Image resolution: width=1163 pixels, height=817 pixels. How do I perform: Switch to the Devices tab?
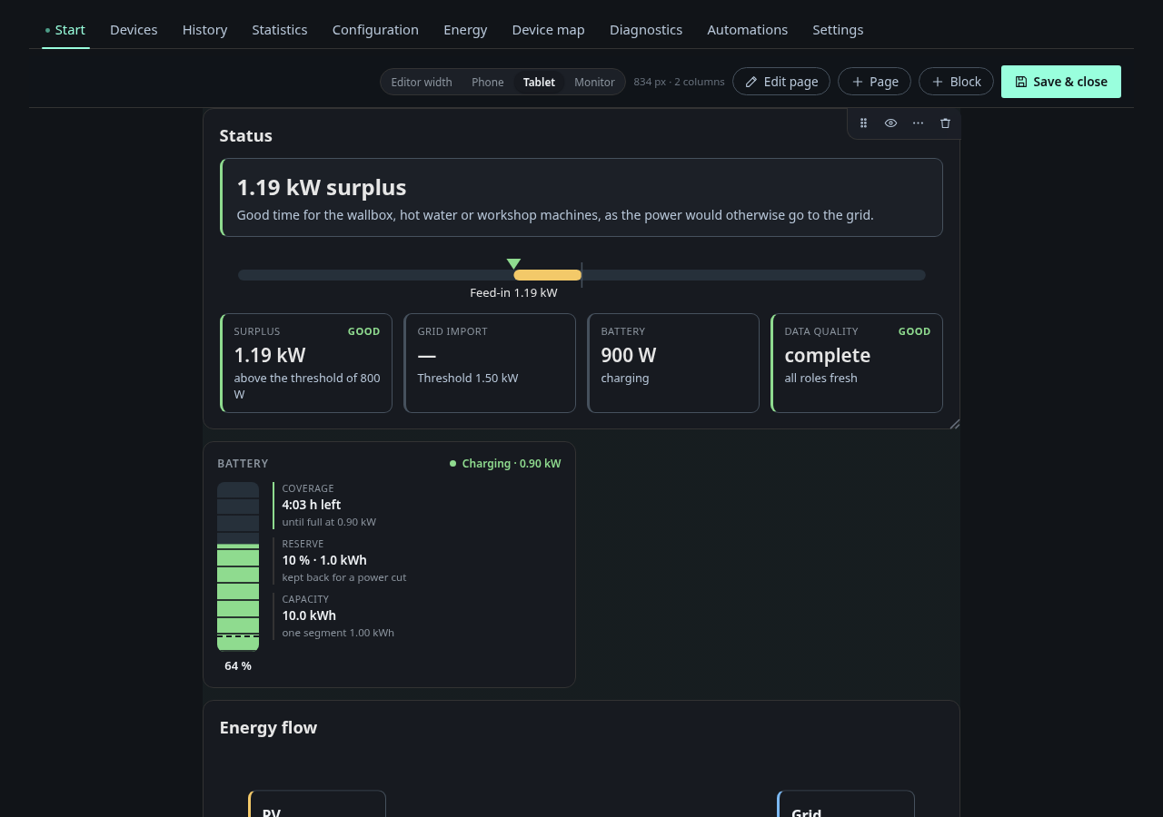(x=134, y=30)
